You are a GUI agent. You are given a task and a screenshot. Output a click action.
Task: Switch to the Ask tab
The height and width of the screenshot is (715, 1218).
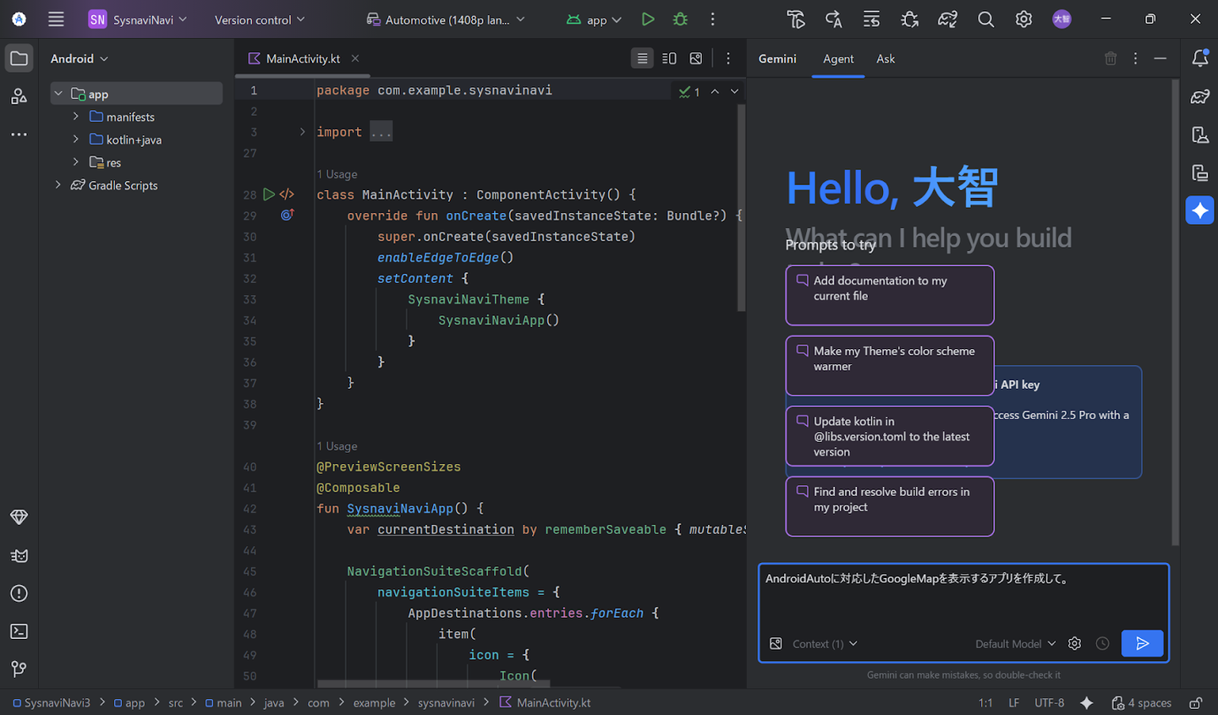(886, 58)
